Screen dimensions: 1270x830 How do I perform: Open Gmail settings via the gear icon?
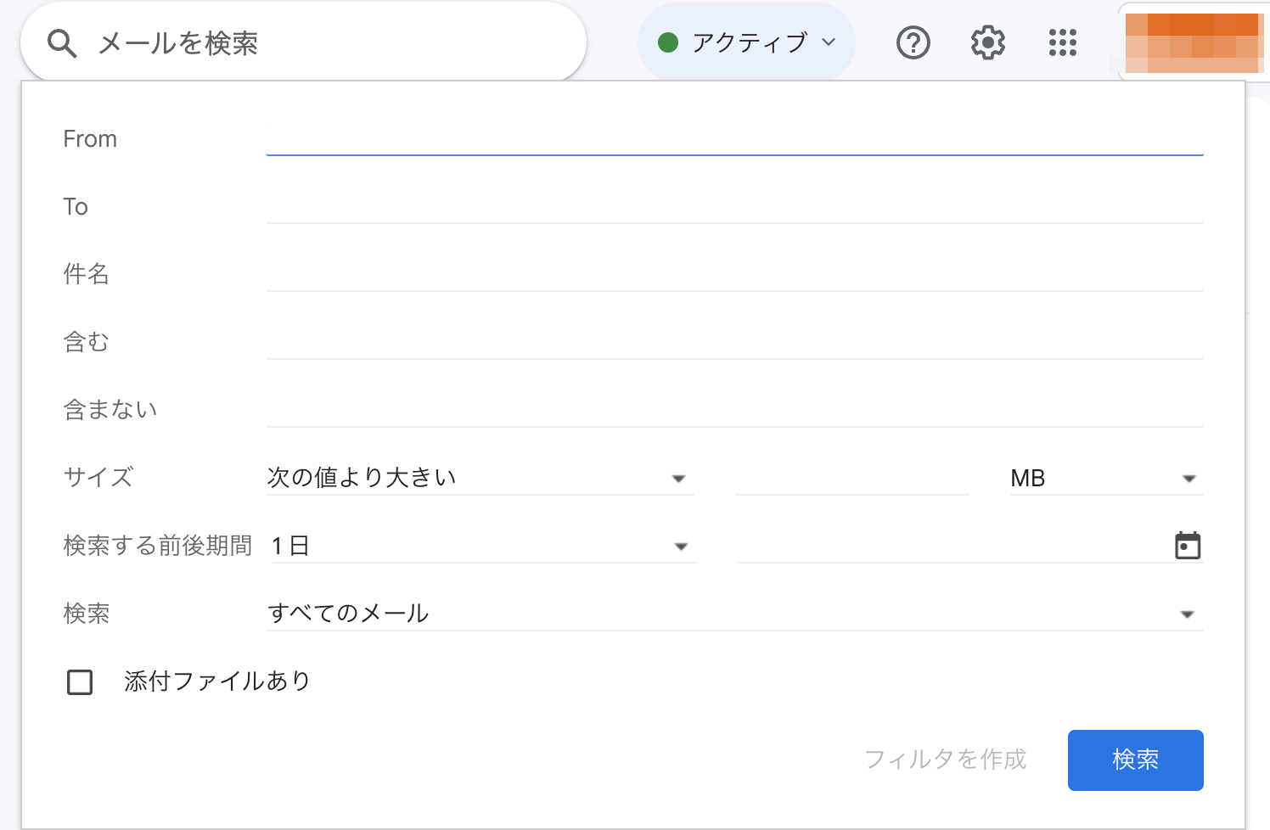(986, 42)
